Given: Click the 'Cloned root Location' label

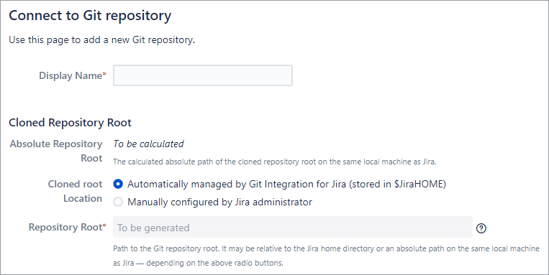Looking at the screenshot, I should [x=75, y=191].
